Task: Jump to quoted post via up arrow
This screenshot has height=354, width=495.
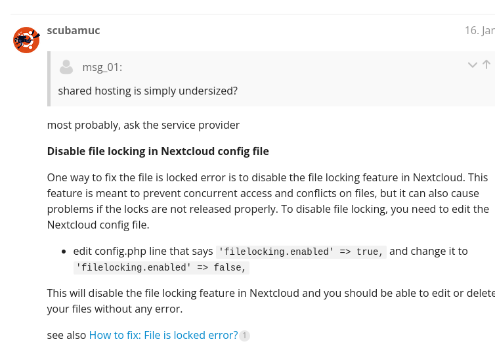Action: pyautogui.click(x=486, y=64)
